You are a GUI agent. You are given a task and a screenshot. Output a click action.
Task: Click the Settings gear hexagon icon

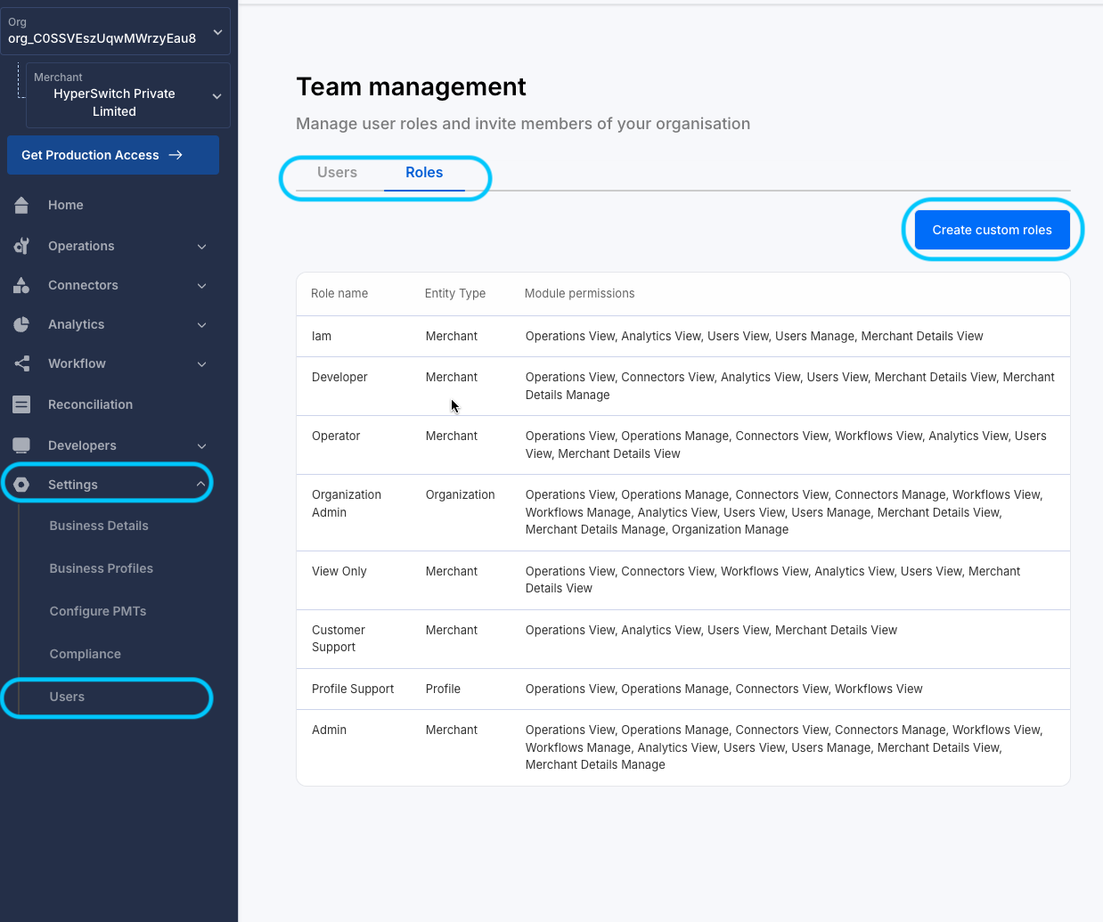(21, 485)
